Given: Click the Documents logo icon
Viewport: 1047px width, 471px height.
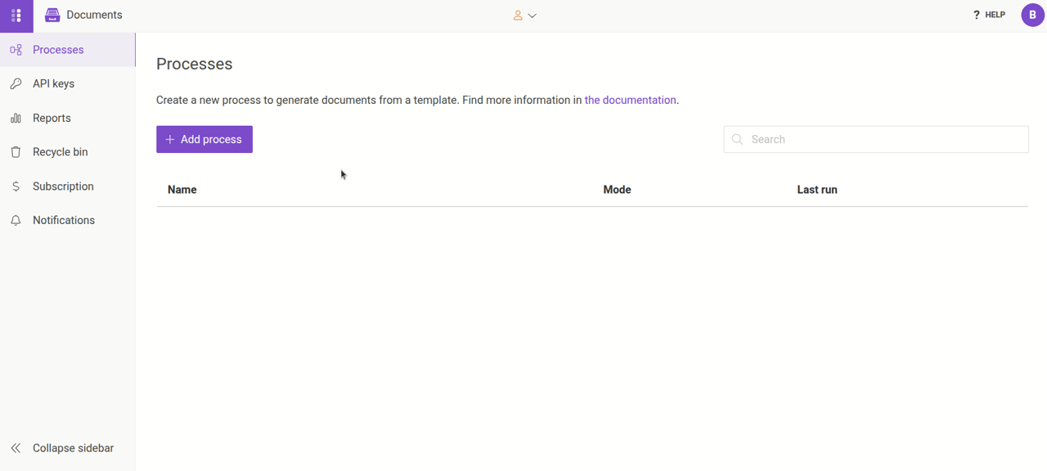Looking at the screenshot, I should point(52,15).
